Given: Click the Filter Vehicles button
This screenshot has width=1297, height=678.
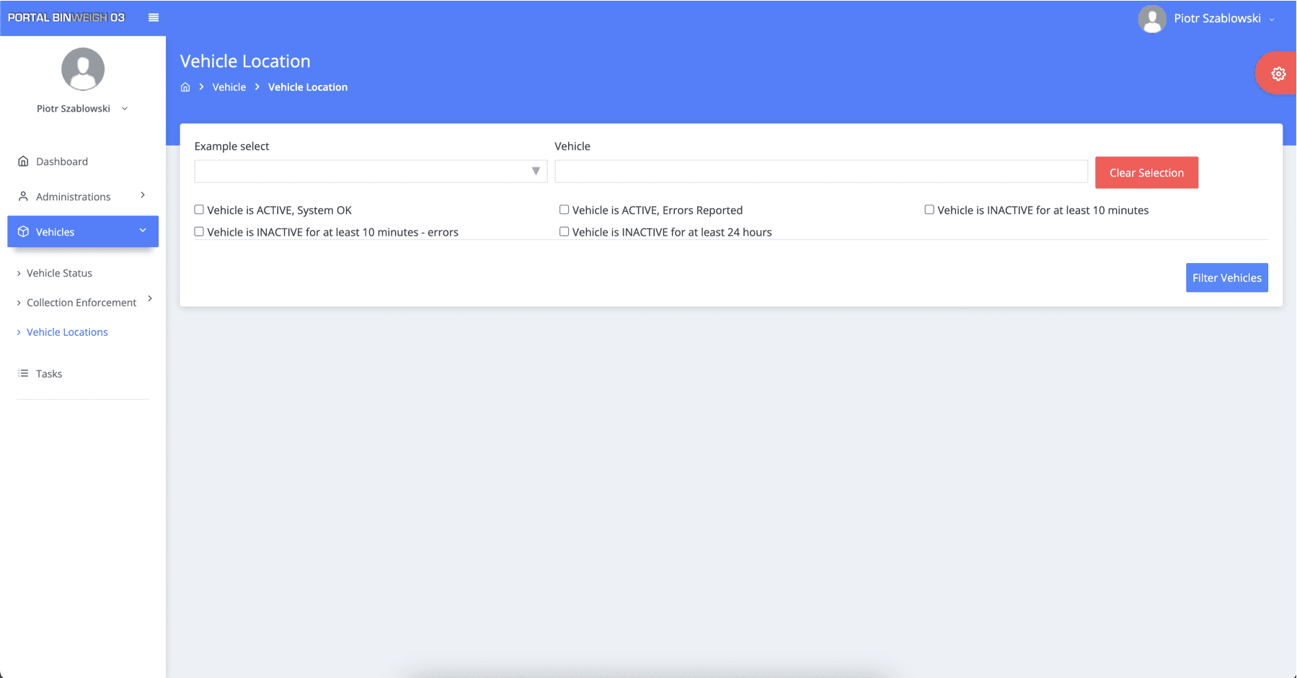Looking at the screenshot, I should click(x=1226, y=277).
